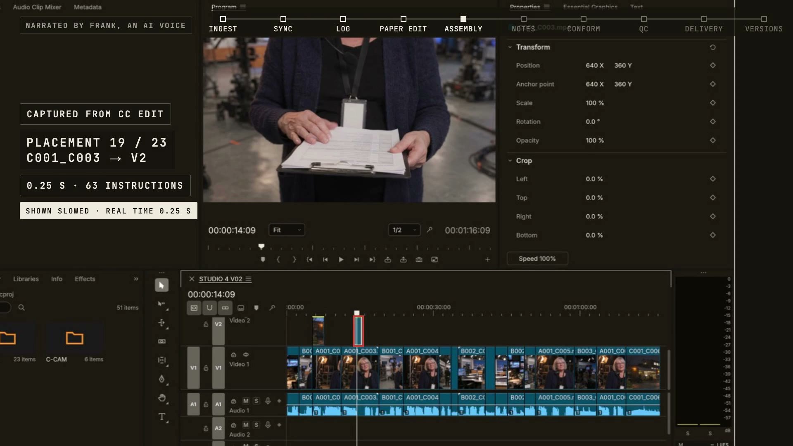Add a marker in the timeline header
Screen dimensions: 793x446
(256, 308)
